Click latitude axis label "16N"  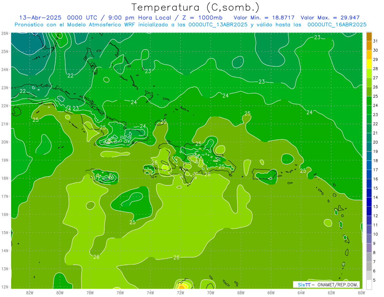tap(5, 214)
